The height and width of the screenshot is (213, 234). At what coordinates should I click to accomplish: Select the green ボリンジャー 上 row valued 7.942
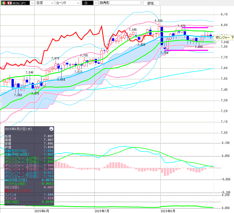click(x=29, y=158)
